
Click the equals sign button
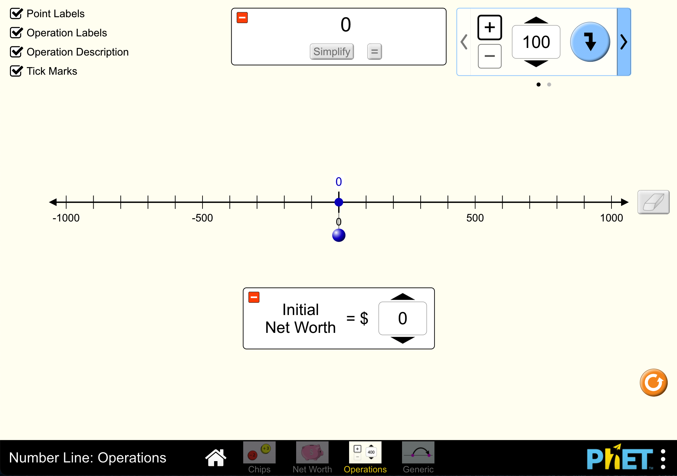[374, 52]
